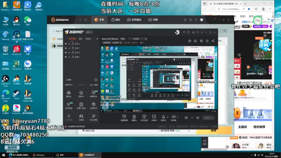Viewport: 281px width, 158px height.
Task: Open the 直播 tab in WeGame
Action: point(153,20)
